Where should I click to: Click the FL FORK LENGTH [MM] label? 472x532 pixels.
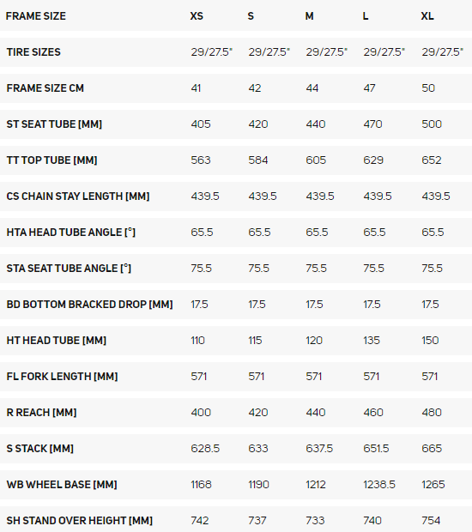62,377
